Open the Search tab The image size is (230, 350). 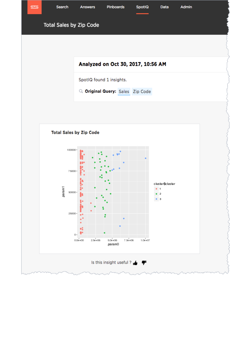(62, 7)
